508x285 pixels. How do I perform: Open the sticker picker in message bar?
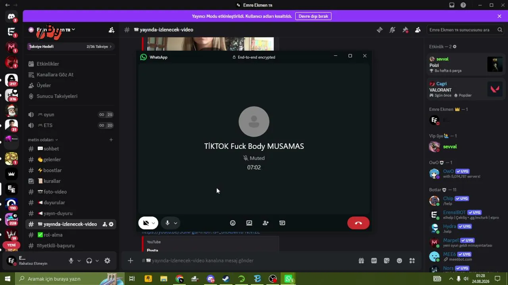(387, 260)
